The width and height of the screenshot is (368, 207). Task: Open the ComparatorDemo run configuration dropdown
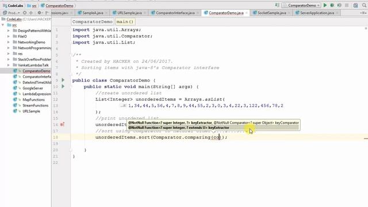coord(301,5)
